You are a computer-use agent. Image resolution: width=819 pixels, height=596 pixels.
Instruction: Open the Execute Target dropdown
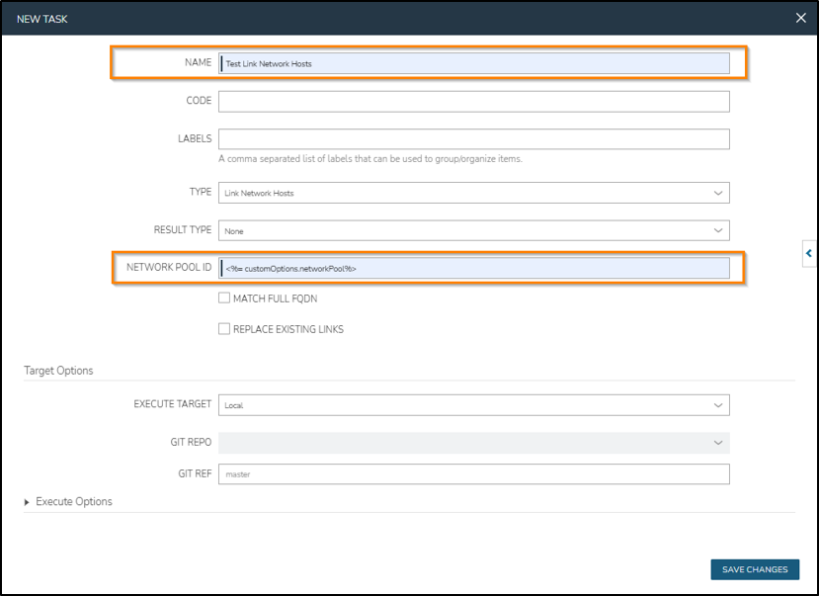tap(474, 405)
